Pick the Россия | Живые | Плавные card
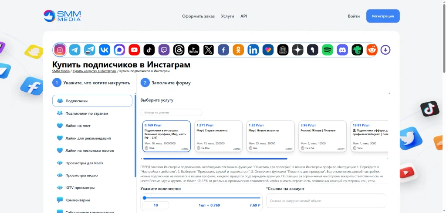This screenshot has height=213, width=446. point(323,136)
